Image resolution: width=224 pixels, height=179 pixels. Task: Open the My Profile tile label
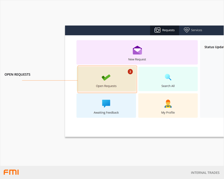pos(168,113)
